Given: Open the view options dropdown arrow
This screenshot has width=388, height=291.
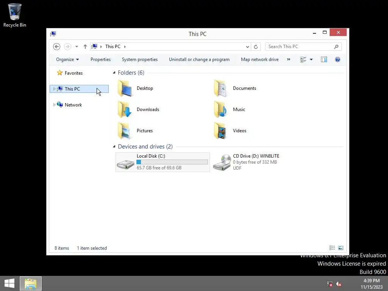Looking at the screenshot, I should click(311, 59).
